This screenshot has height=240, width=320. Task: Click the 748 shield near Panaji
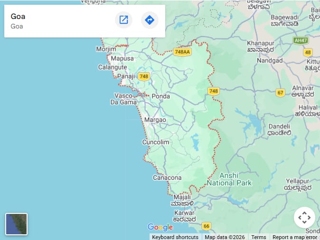click(144, 76)
